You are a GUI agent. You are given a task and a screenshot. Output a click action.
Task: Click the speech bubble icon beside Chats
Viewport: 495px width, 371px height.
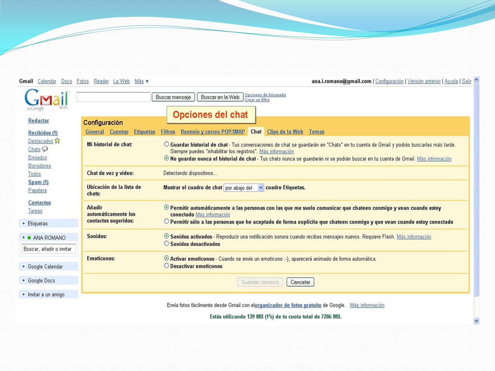pos(45,149)
